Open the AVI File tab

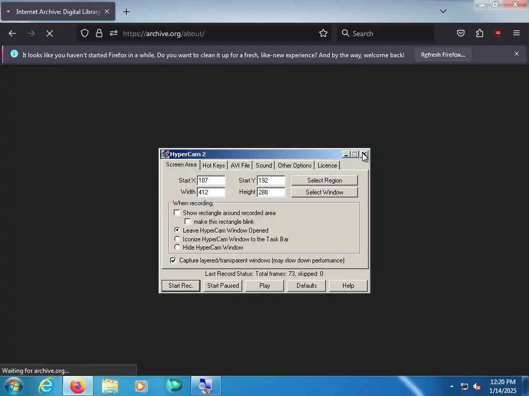[240, 166]
